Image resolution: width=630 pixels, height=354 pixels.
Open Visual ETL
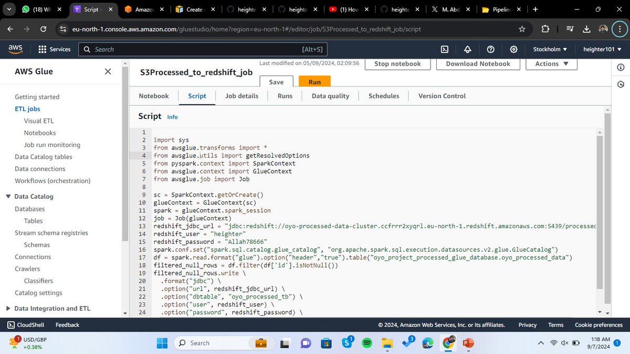(39, 121)
